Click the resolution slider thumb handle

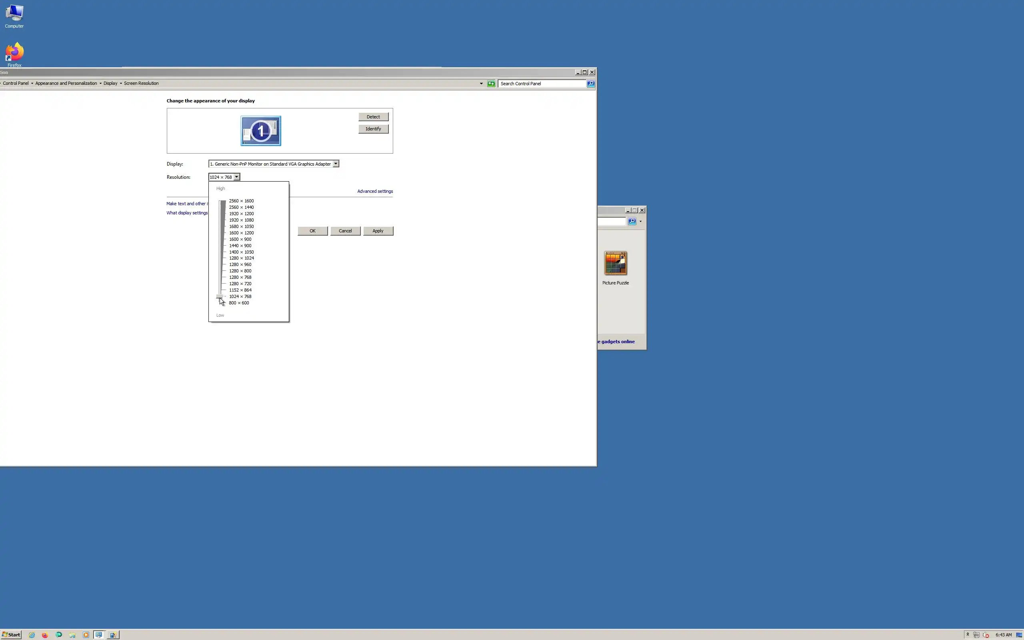[219, 296]
